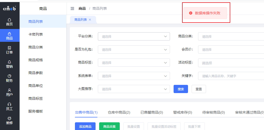
Task: Close the 商品列表 tab with its X
Action: 90,19
